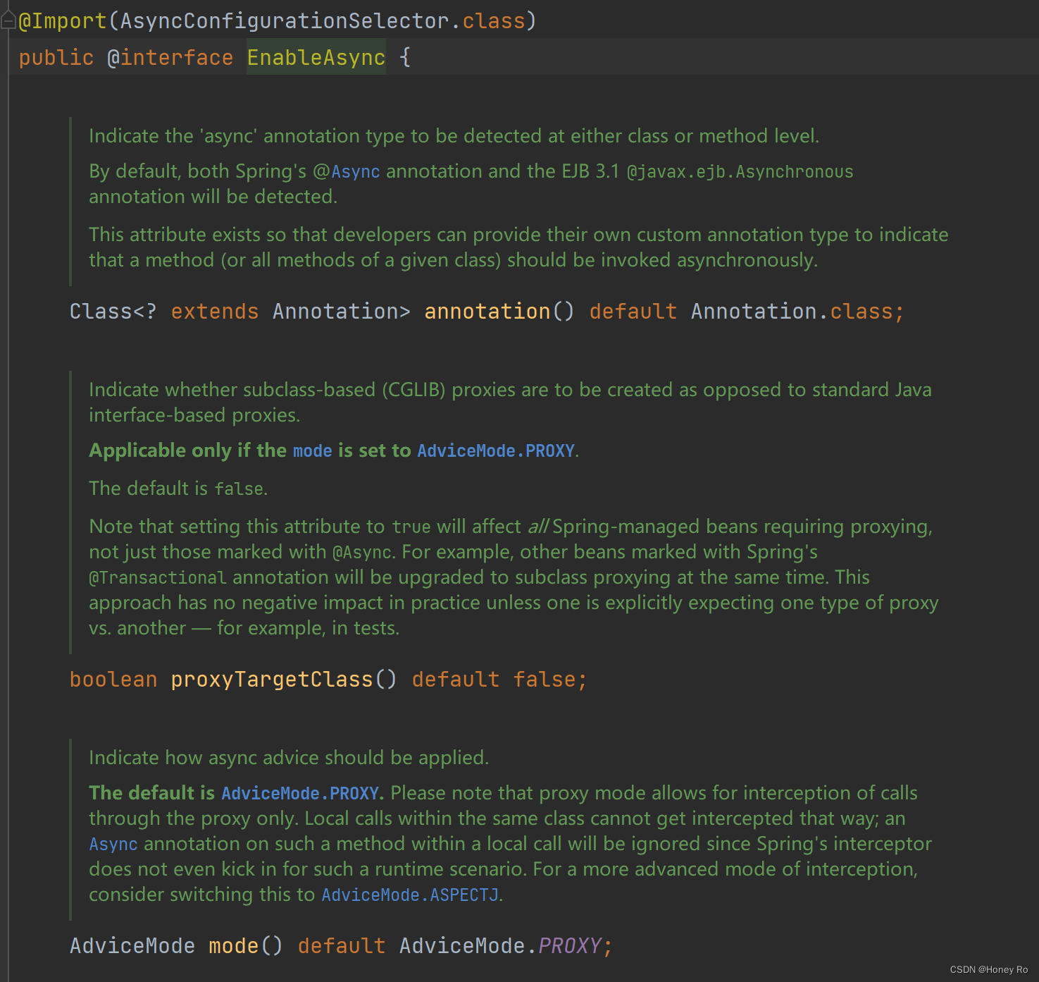Viewport: 1039px width, 982px height.
Task: Click the '@interface' keyword
Action: click(170, 58)
